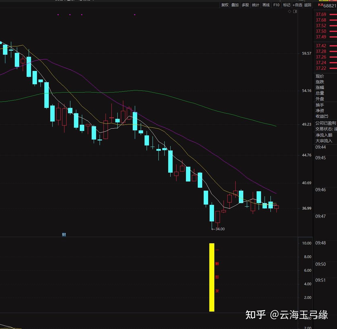
Task: Click the diamond icon above the chart
Action: coord(289,12)
